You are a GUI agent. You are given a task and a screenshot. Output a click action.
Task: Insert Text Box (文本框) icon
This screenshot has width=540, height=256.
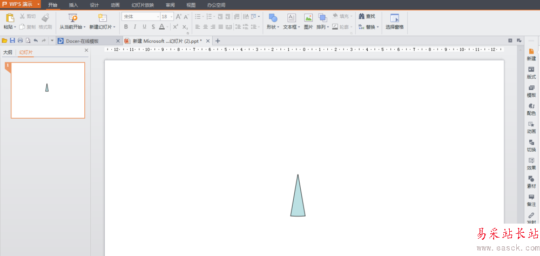click(x=292, y=18)
